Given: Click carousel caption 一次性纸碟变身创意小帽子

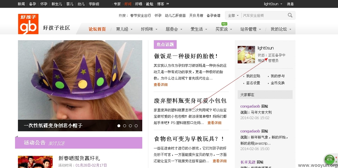Looking at the screenshot, I should pyautogui.click(x=53, y=125).
